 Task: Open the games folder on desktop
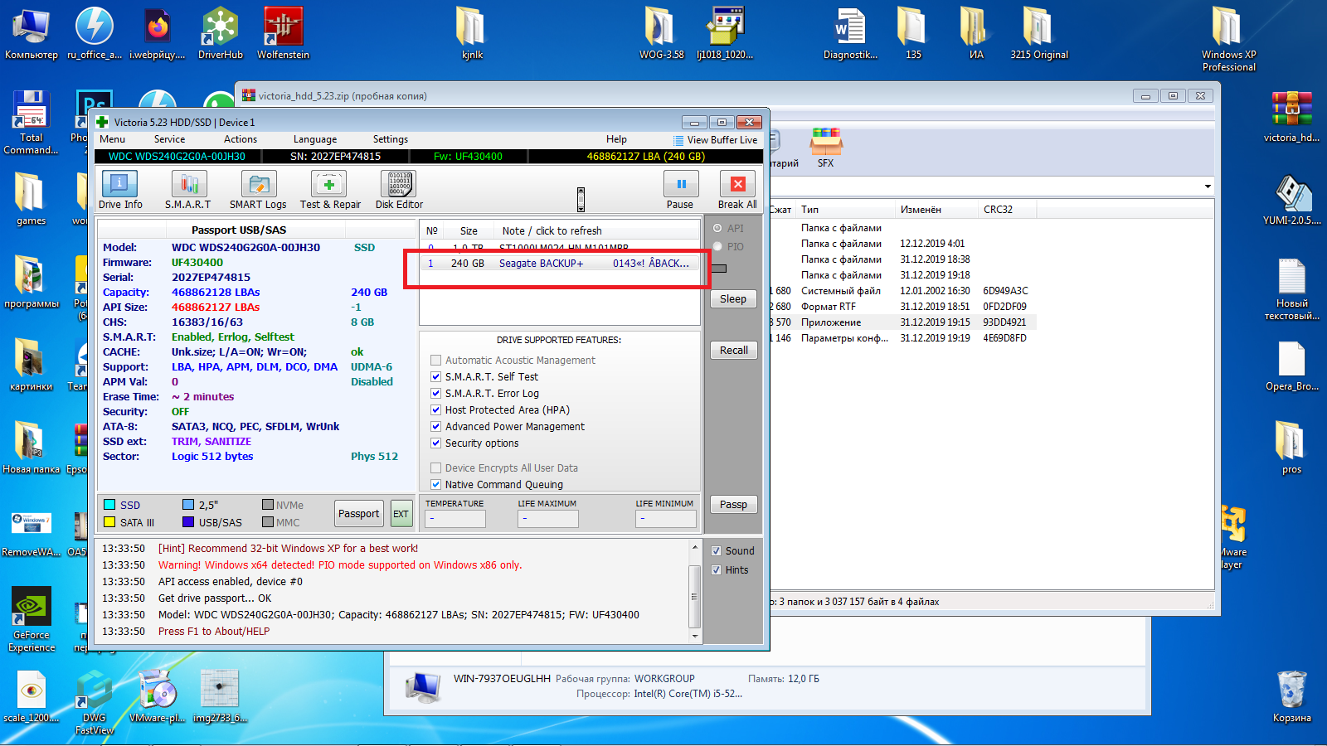(32, 200)
